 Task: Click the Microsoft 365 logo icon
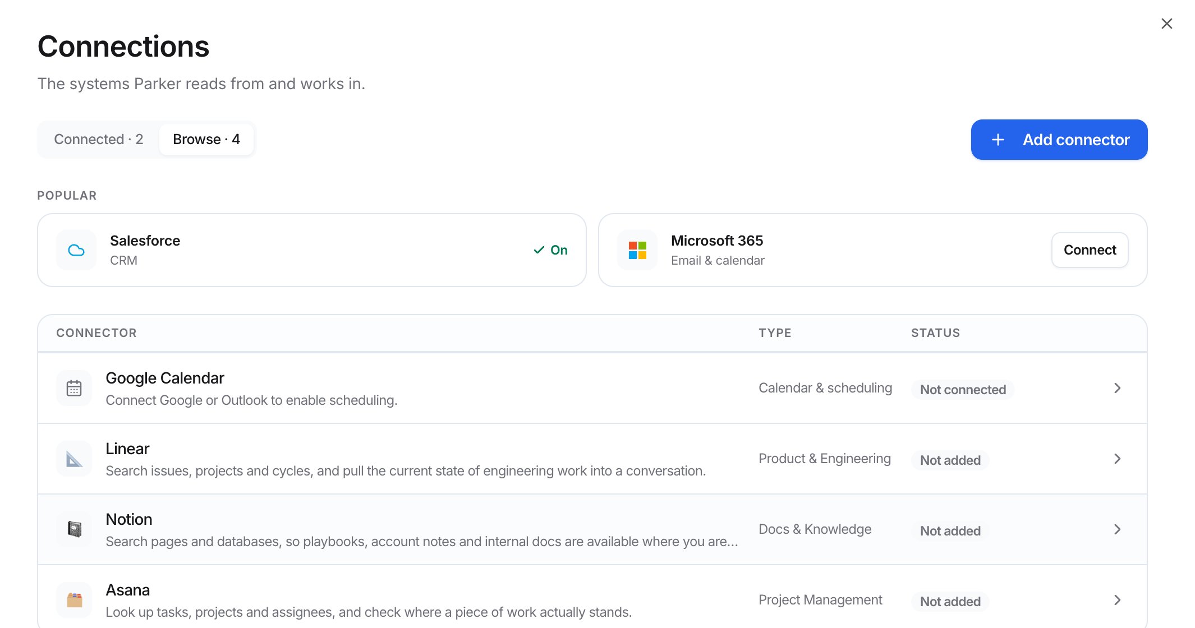(x=637, y=250)
